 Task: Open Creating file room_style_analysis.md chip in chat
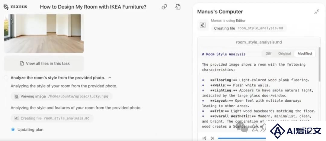click(x=52, y=118)
